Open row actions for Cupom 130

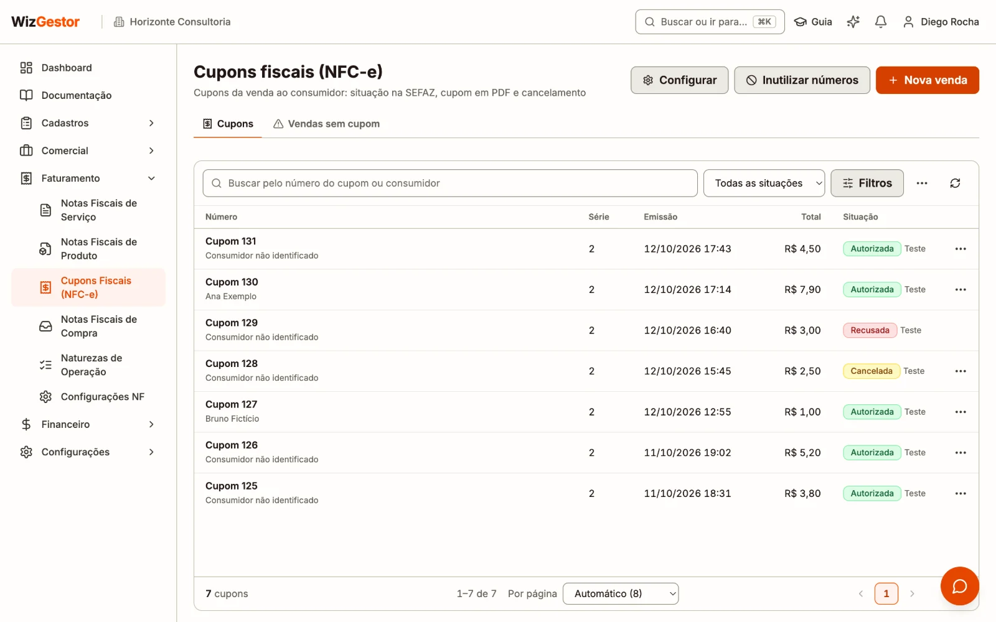click(x=961, y=290)
